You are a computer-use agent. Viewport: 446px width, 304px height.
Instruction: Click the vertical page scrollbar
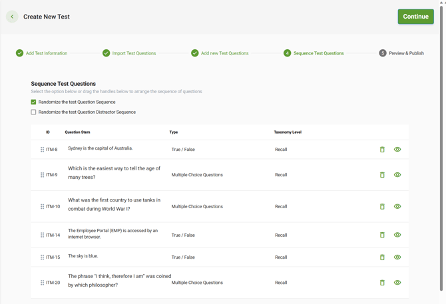pyautogui.click(x=441, y=146)
